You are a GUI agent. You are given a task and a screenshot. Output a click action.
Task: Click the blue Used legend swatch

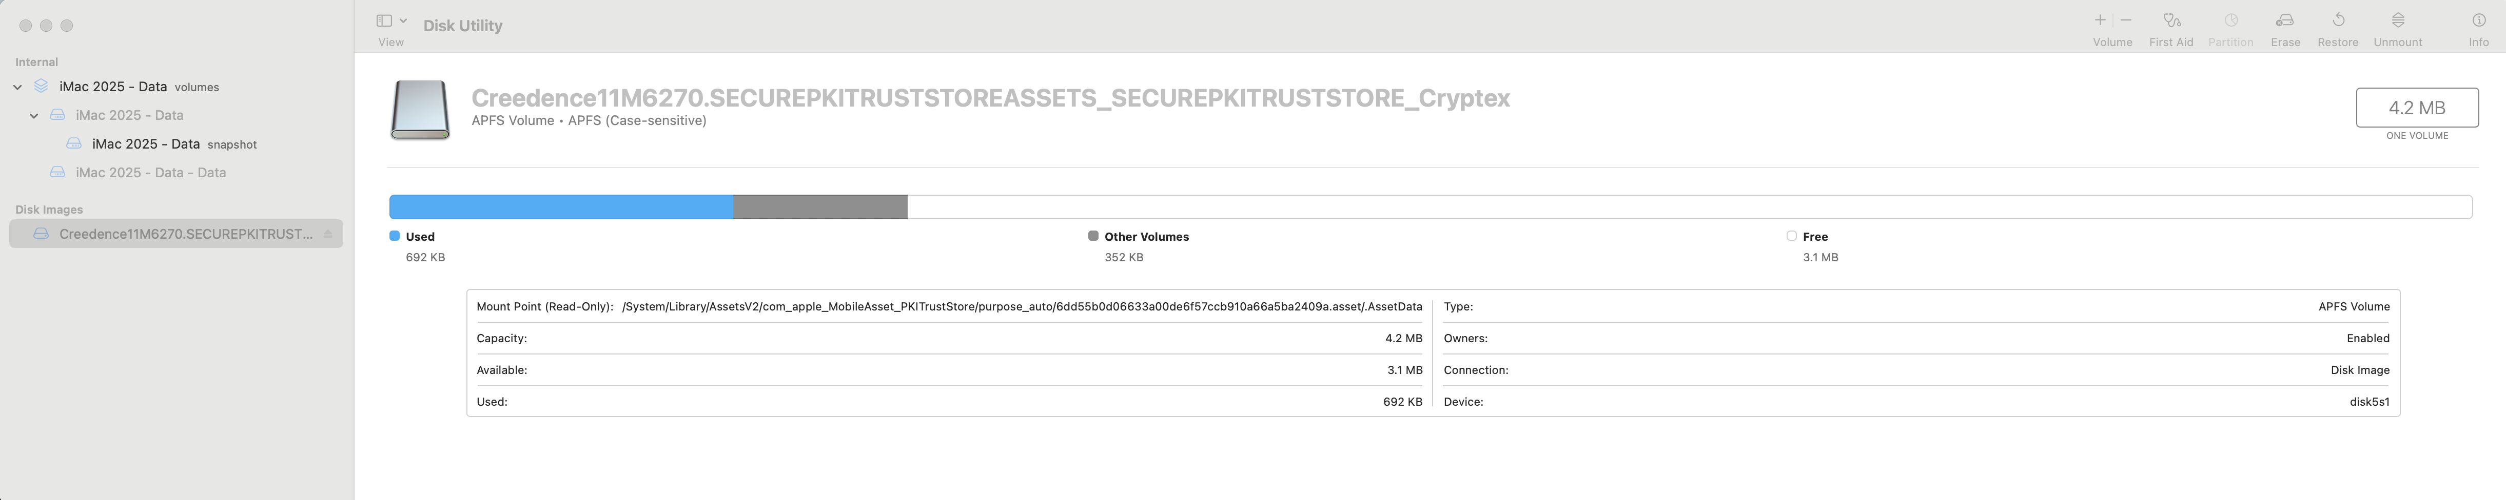pos(394,236)
